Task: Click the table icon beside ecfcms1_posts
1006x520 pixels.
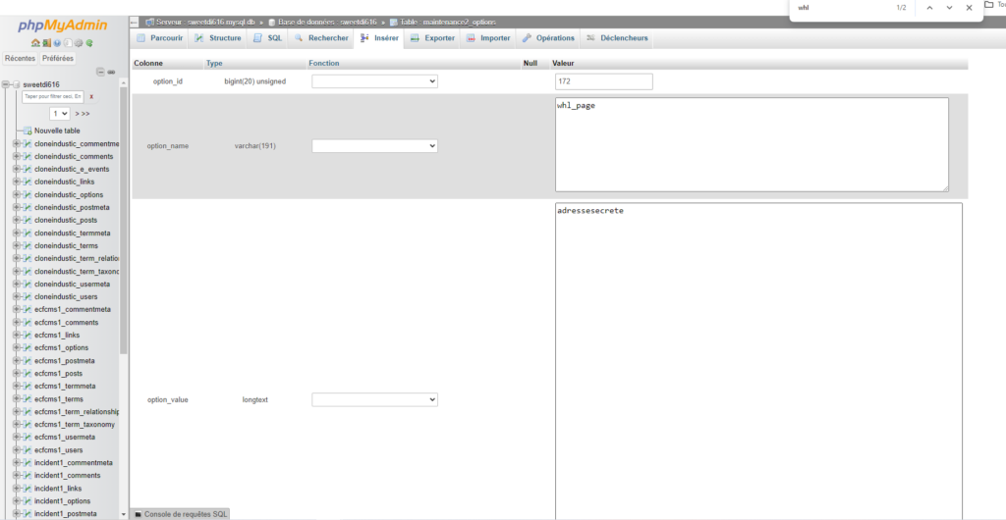Action: (x=28, y=373)
